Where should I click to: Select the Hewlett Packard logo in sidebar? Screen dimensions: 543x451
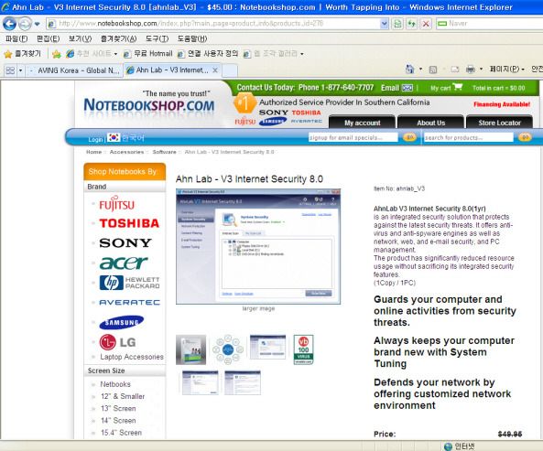(x=129, y=283)
